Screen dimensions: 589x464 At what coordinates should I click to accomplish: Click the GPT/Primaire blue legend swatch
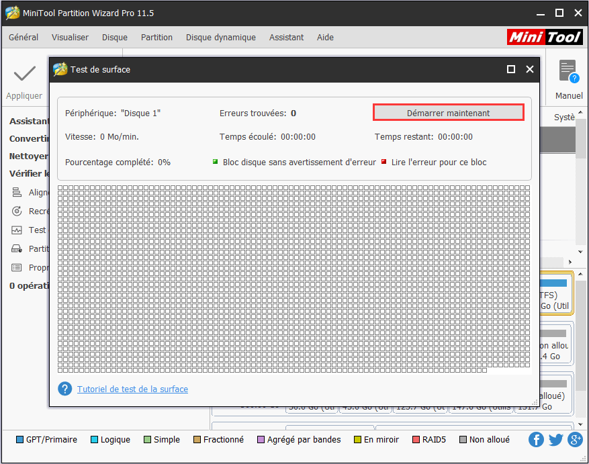(x=19, y=439)
